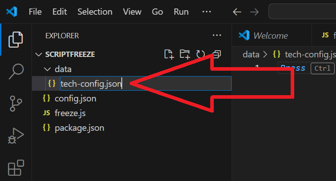Image resolution: width=336 pixels, height=181 pixels.
Task: Open the Search view icon
Action: pos(16,72)
